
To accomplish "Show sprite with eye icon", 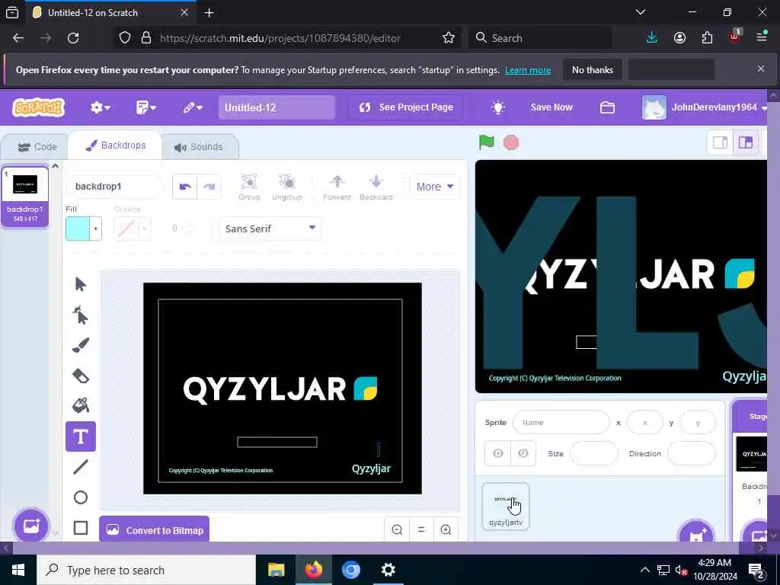I will tap(498, 453).
